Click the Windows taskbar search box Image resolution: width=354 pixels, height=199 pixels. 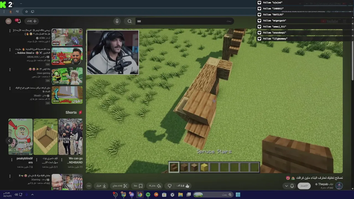click(213, 195)
